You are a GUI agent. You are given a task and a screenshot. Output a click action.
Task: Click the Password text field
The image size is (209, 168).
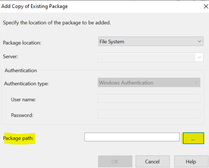[x=149, y=114]
